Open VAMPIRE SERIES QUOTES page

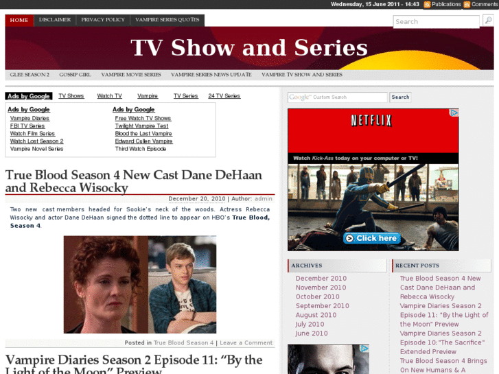[167, 20]
